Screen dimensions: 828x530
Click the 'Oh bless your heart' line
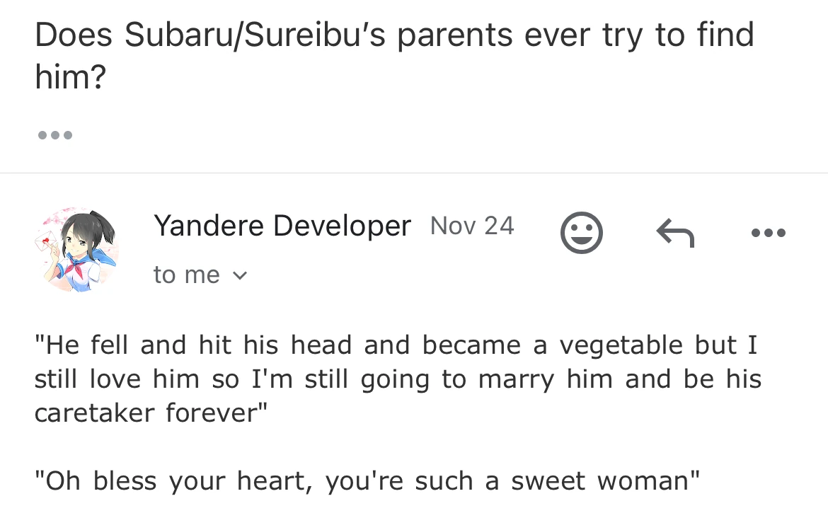367,481
